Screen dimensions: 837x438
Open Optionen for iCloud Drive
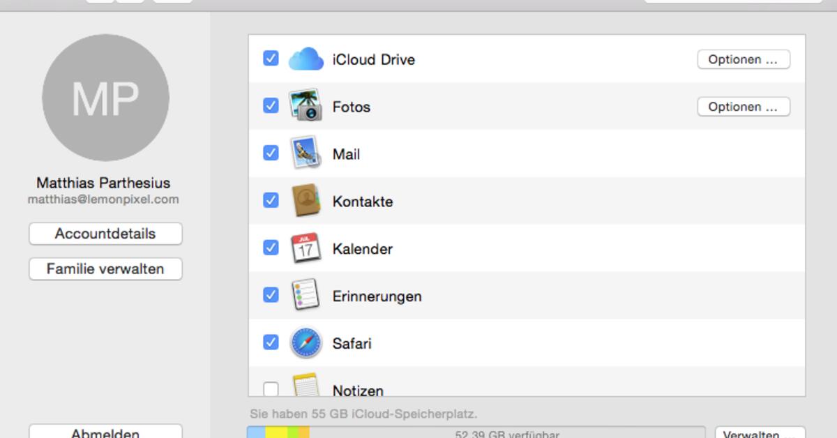click(x=744, y=59)
